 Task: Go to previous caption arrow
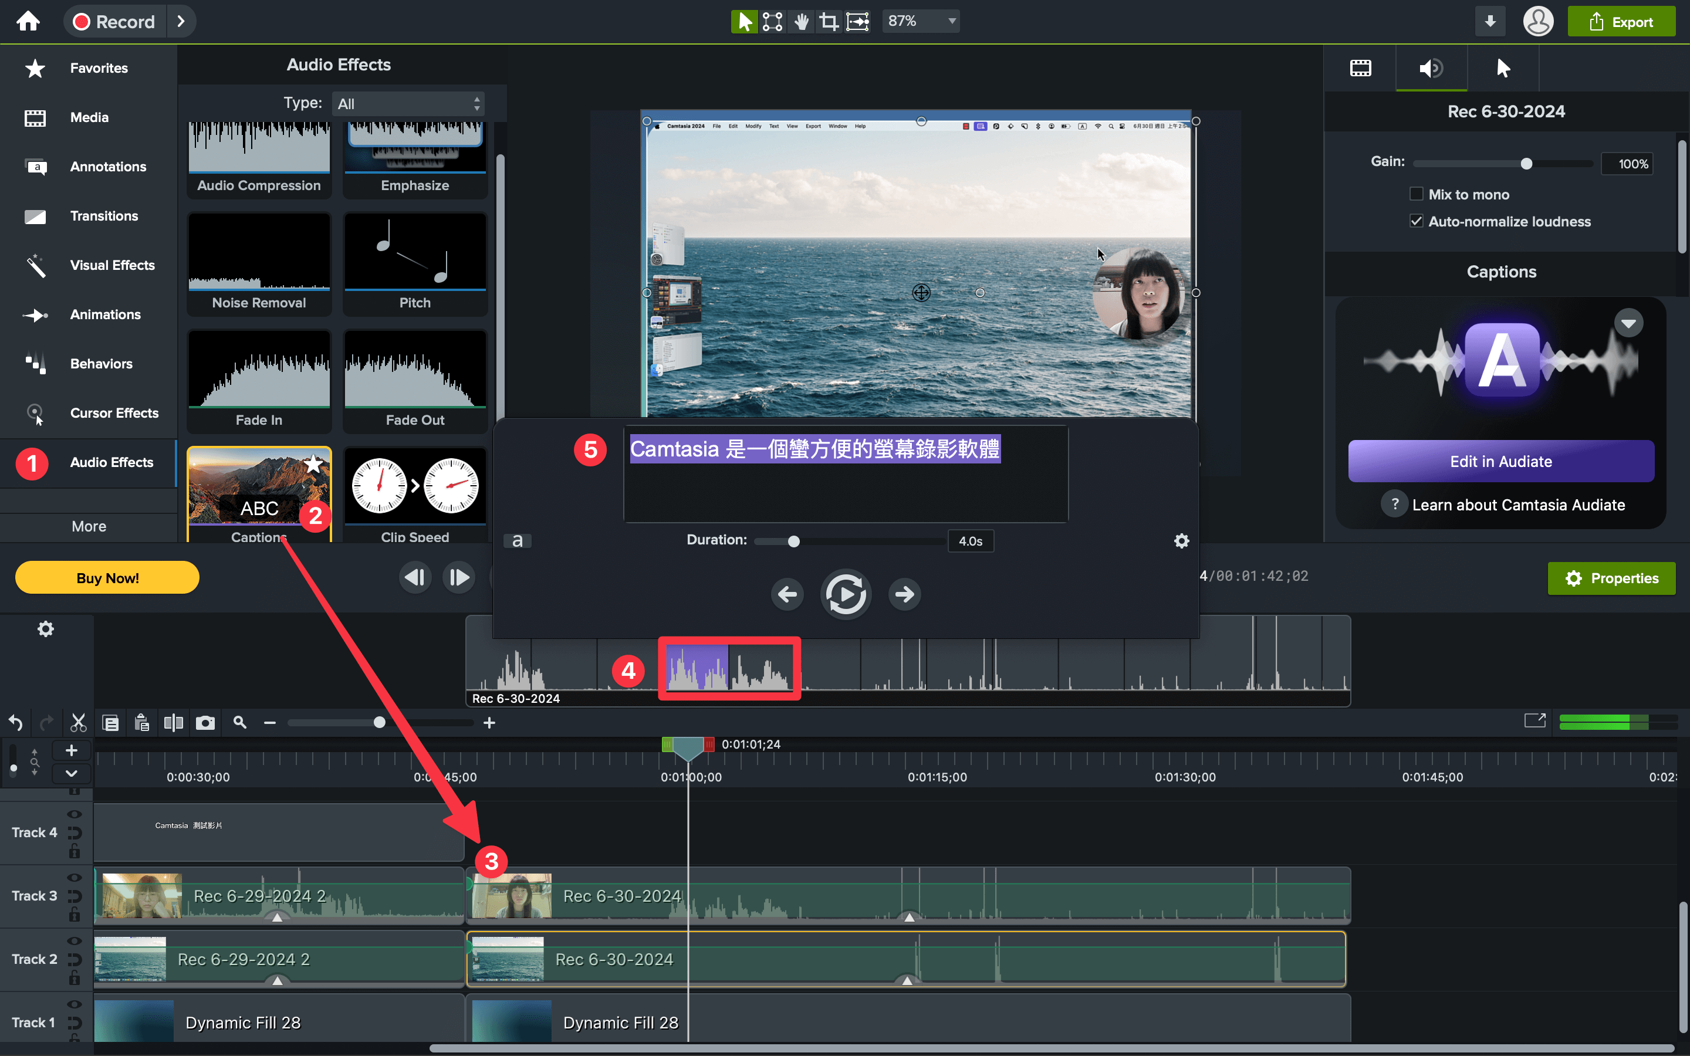787,594
